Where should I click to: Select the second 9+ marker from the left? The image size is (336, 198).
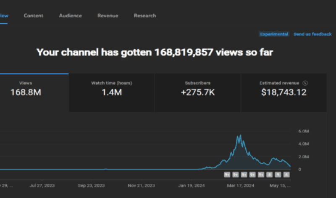coord(236,175)
